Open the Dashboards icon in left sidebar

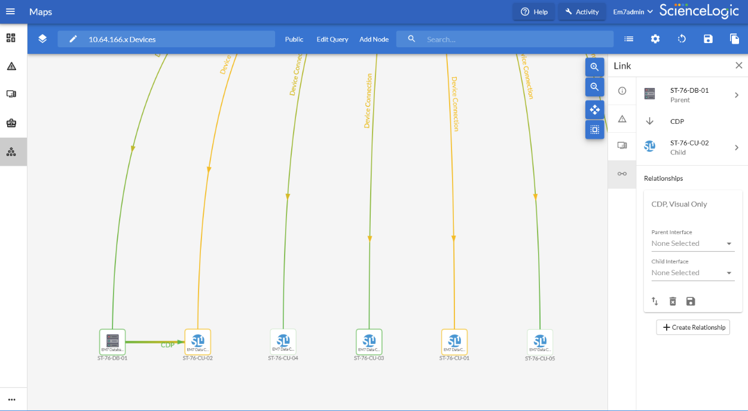(x=11, y=38)
